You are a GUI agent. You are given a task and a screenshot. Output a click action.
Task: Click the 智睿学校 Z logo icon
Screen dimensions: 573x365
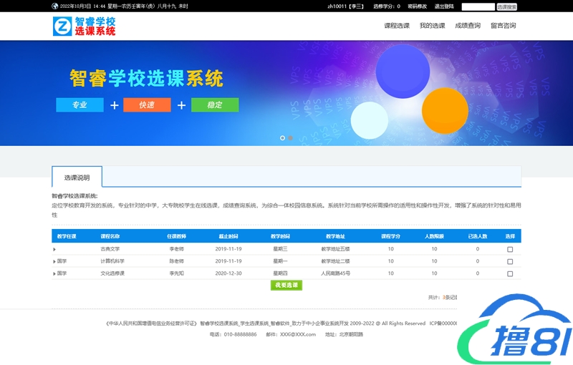[x=62, y=26]
